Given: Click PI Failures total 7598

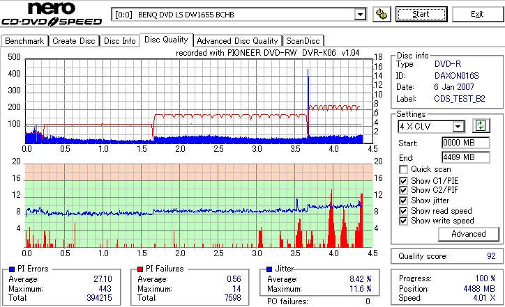Looking at the screenshot, I should [232, 298].
